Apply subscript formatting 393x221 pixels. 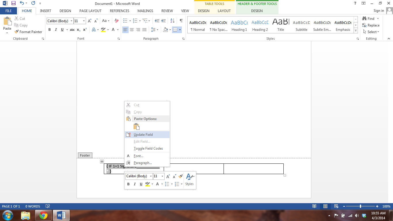(x=79, y=30)
